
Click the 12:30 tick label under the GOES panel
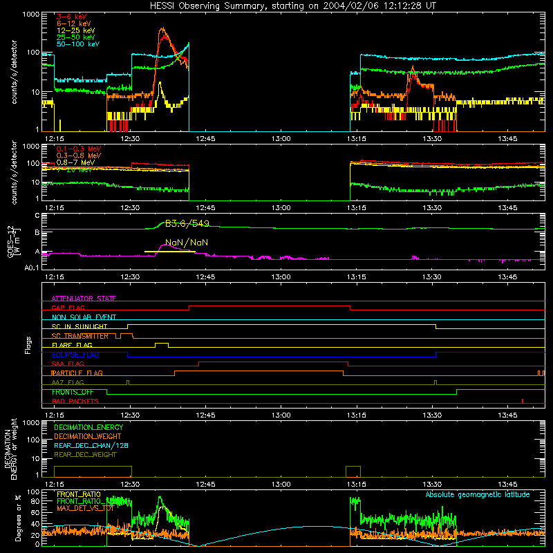click(x=130, y=277)
